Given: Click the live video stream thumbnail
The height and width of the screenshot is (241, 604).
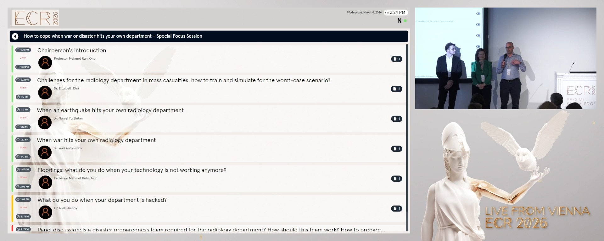Looking at the screenshot, I should pos(506,58).
